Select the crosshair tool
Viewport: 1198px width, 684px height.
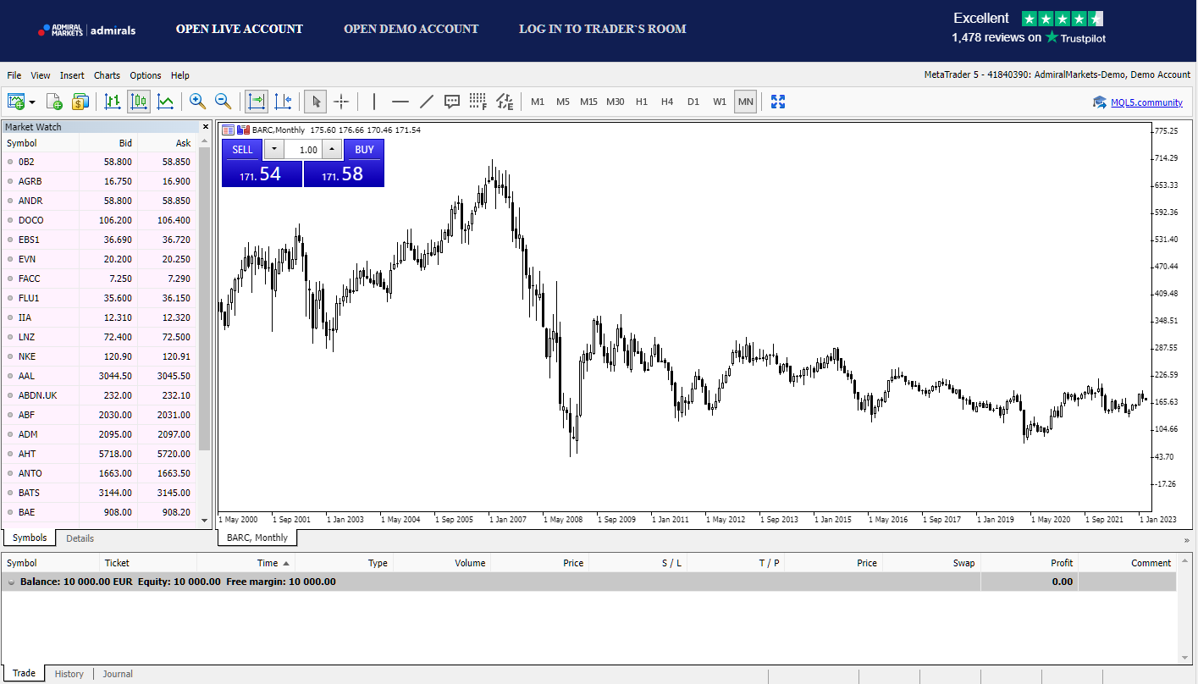(341, 102)
